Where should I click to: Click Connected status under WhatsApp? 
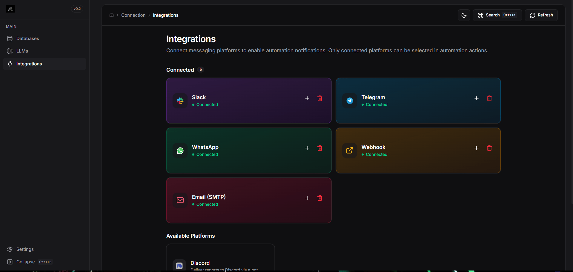click(x=205, y=154)
